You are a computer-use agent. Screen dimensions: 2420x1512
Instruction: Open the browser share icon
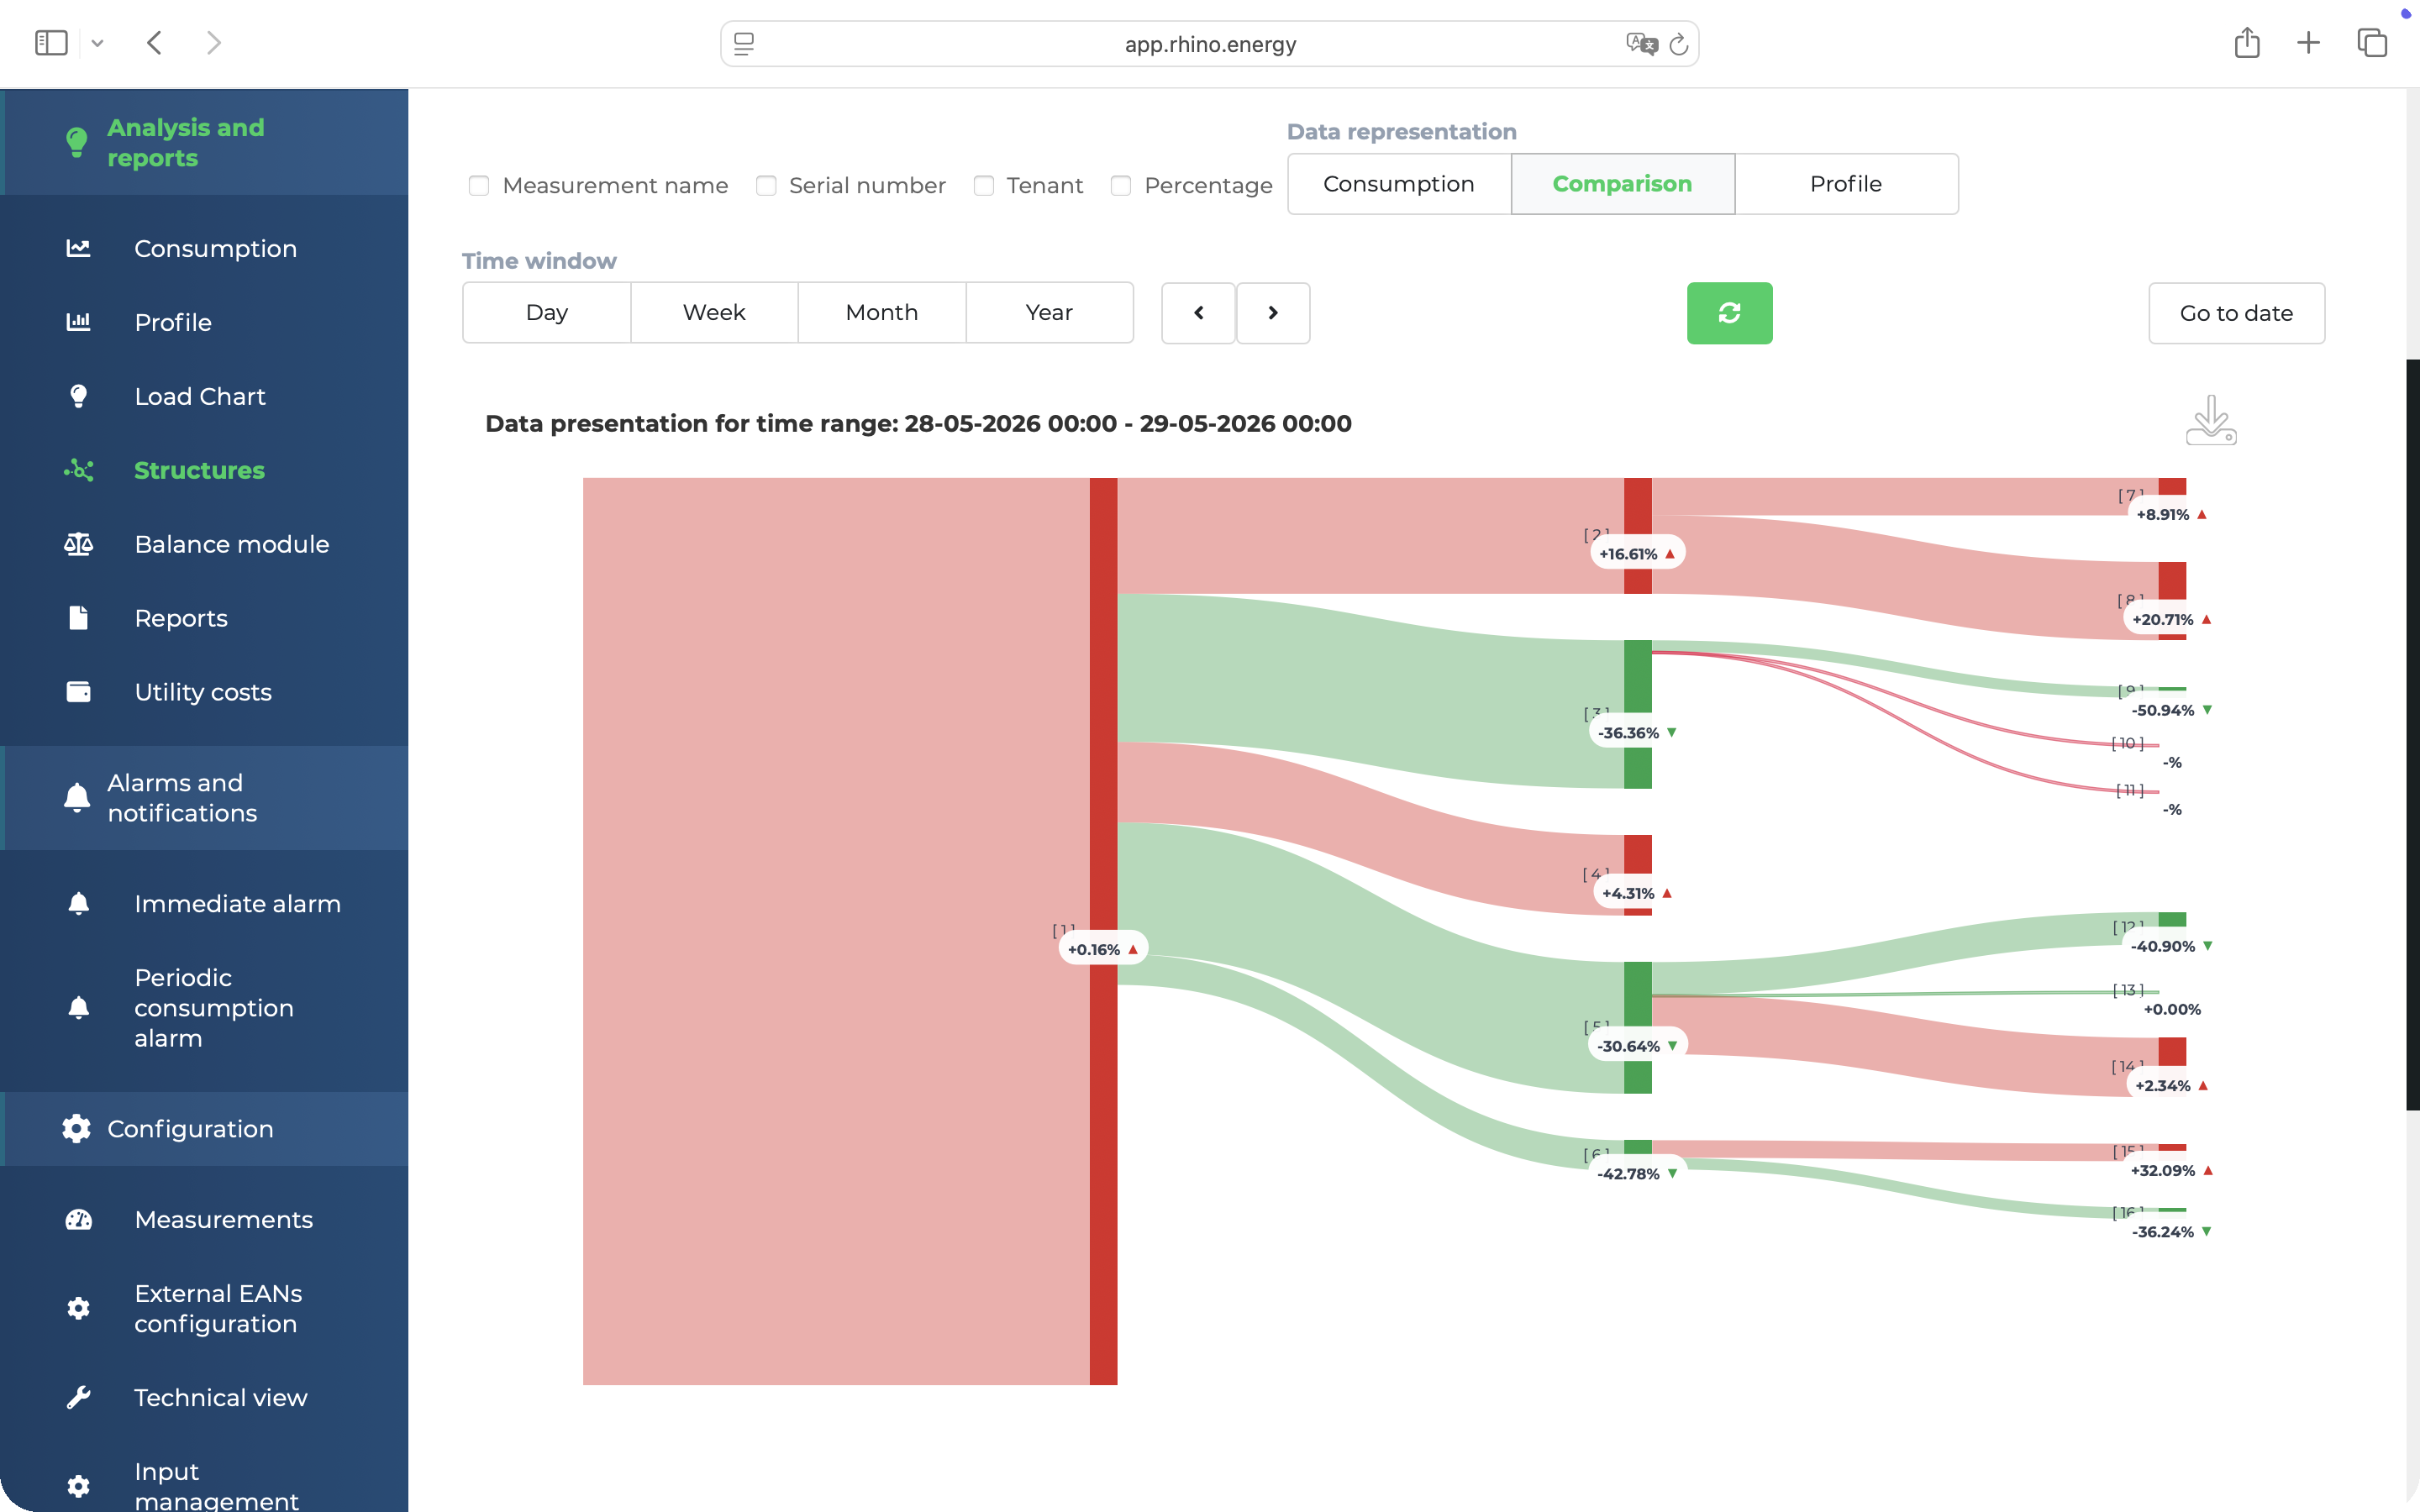(x=2247, y=42)
